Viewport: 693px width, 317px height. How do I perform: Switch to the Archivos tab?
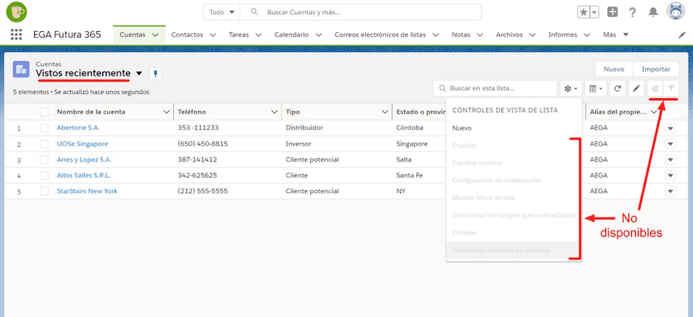509,35
